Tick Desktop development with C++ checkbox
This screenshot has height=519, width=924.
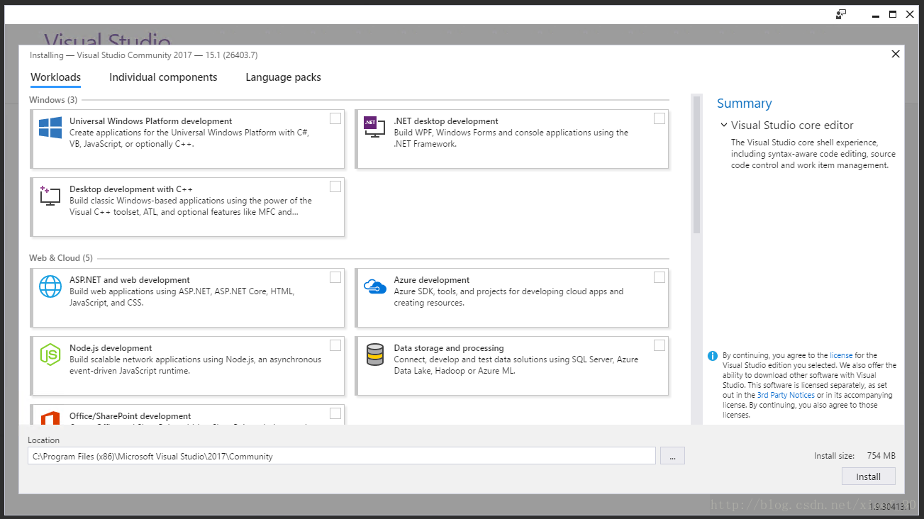pos(335,186)
